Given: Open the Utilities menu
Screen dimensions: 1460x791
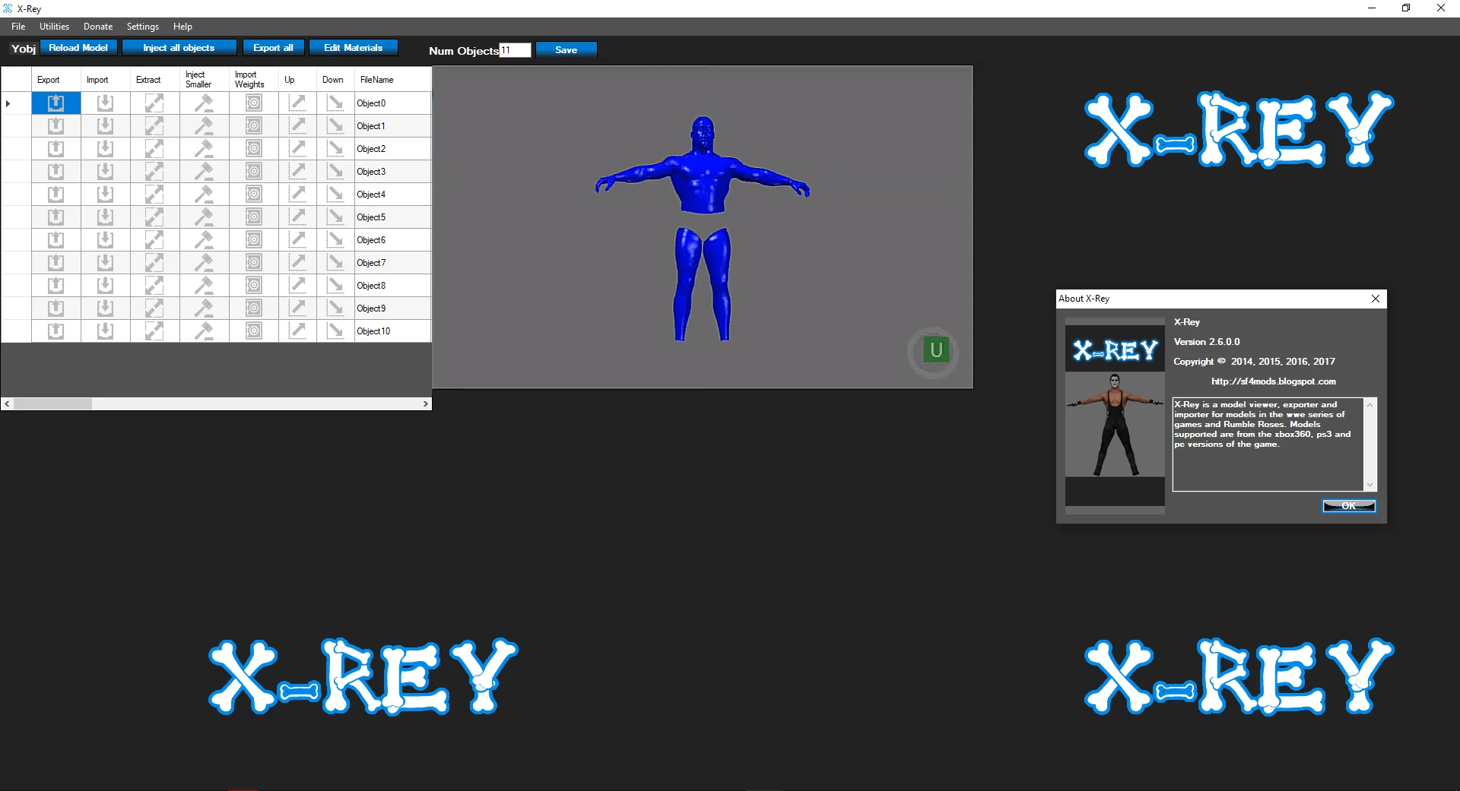Looking at the screenshot, I should 53,26.
